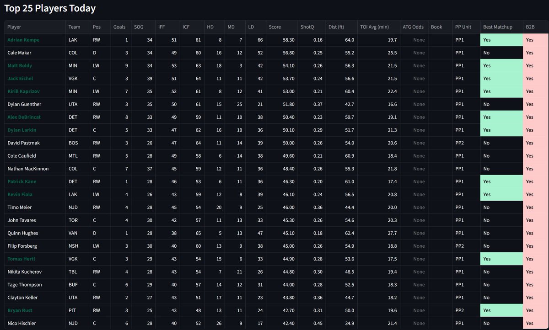
Task: Sort by the SOG column header
Action: (139, 27)
